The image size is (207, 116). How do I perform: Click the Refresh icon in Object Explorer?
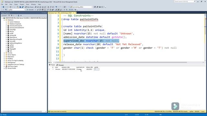(x=18, y=15)
